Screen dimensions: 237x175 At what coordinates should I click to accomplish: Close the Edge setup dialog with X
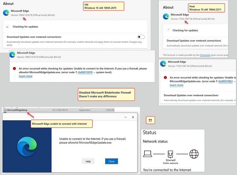tap(133, 117)
